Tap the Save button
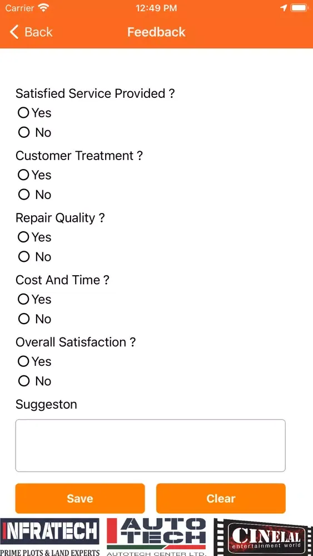This screenshot has height=556, width=313. tap(80, 498)
